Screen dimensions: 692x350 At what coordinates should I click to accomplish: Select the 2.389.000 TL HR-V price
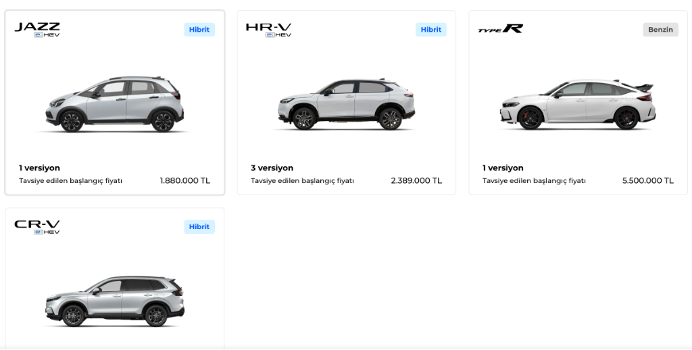pyautogui.click(x=416, y=181)
